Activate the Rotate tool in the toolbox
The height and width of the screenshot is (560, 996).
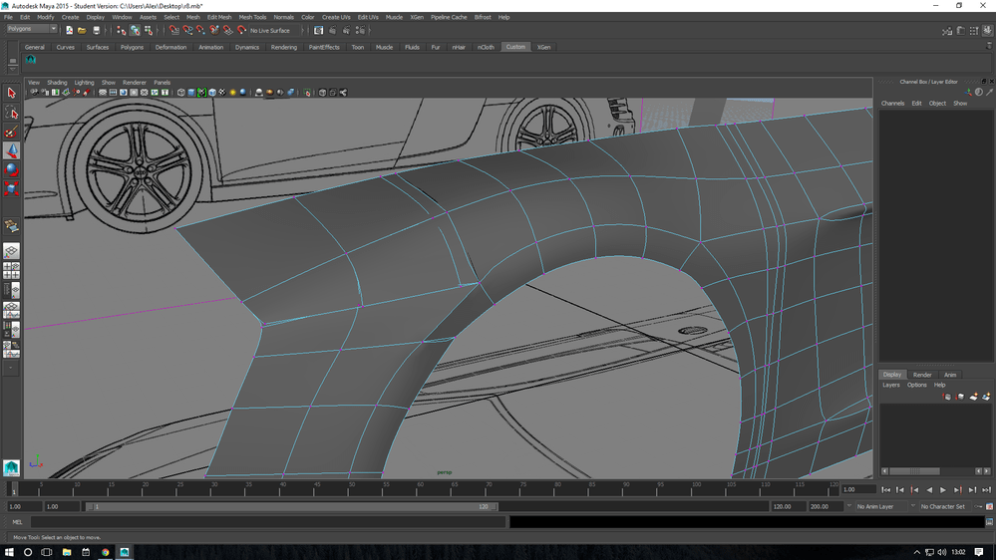[11, 170]
